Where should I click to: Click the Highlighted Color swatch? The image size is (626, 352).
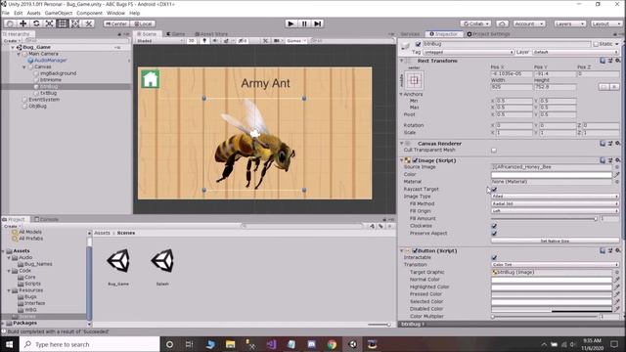click(x=552, y=286)
